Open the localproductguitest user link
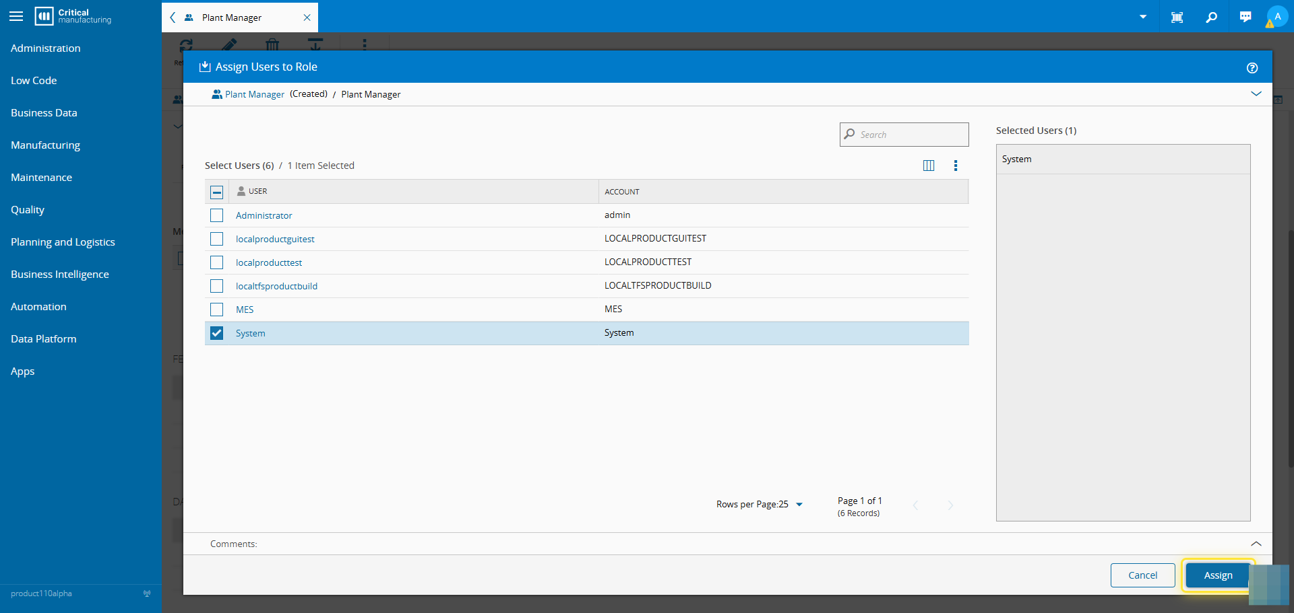The height and width of the screenshot is (613, 1294). (x=275, y=239)
